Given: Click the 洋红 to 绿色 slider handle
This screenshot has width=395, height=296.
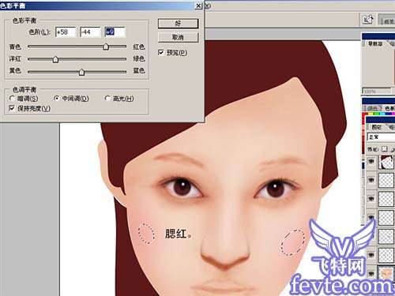Looking at the screenshot, I should pyautogui.click(x=55, y=59).
